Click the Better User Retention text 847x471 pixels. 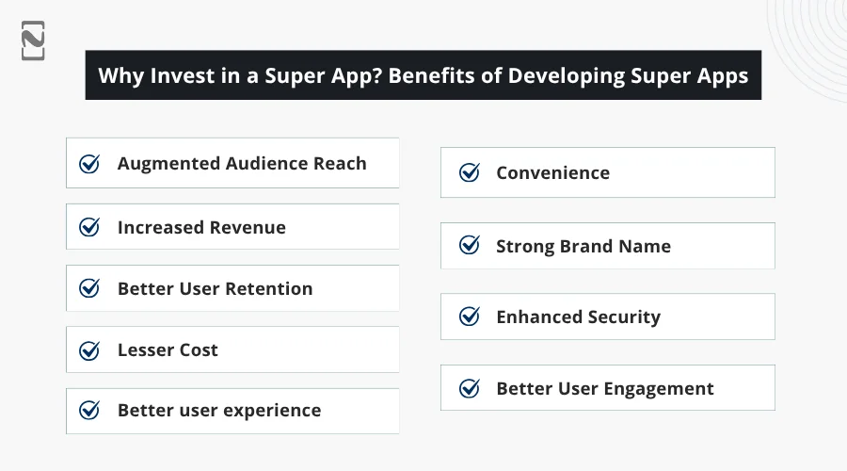(215, 289)
